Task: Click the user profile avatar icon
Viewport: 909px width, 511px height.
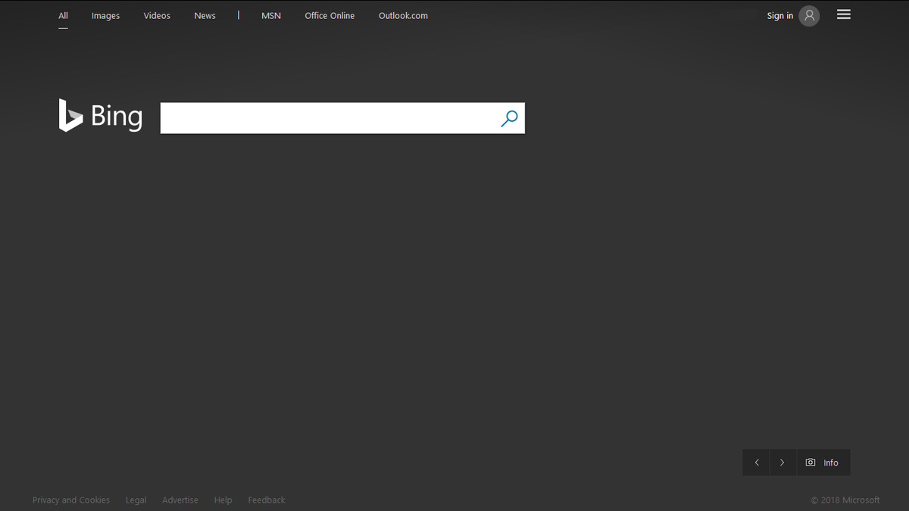Action: point(809,16)
